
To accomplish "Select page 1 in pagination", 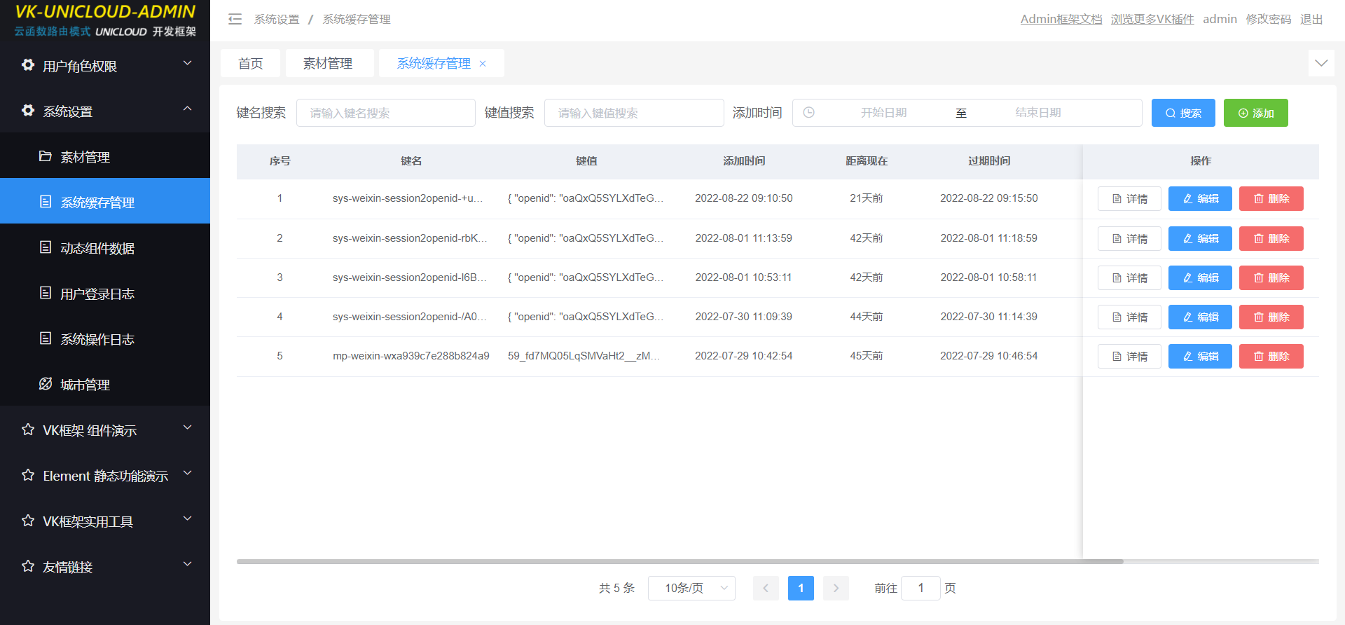I will 801,588.
